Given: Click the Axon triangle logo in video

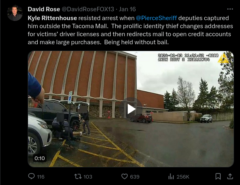Looking at the screenshot, I should [224, 58].
